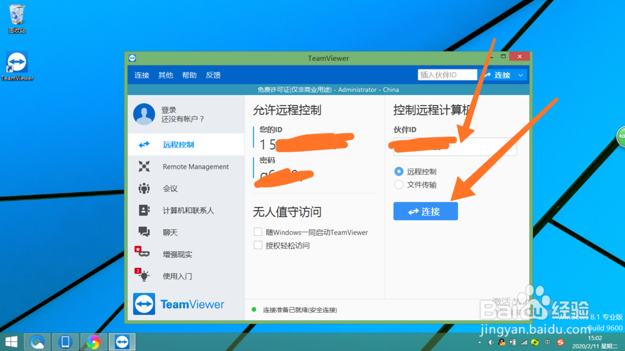
Task: Open the 回收站 desktop icon
Action: tap(17, 19)
